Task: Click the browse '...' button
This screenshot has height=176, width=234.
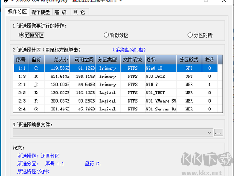Action: pyautogui.click(x=218, y=132)
